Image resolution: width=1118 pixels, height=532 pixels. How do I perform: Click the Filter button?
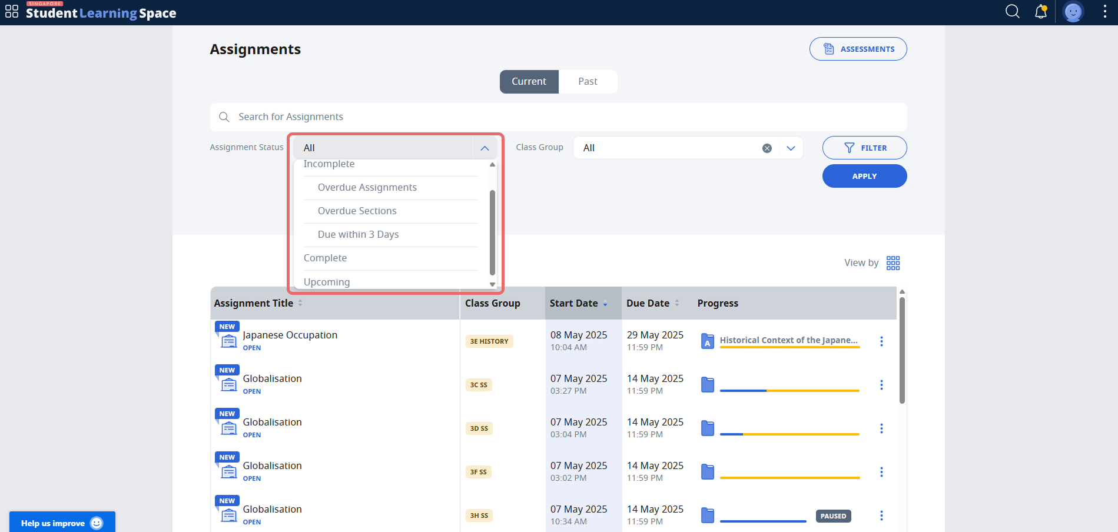coord(864,148)
